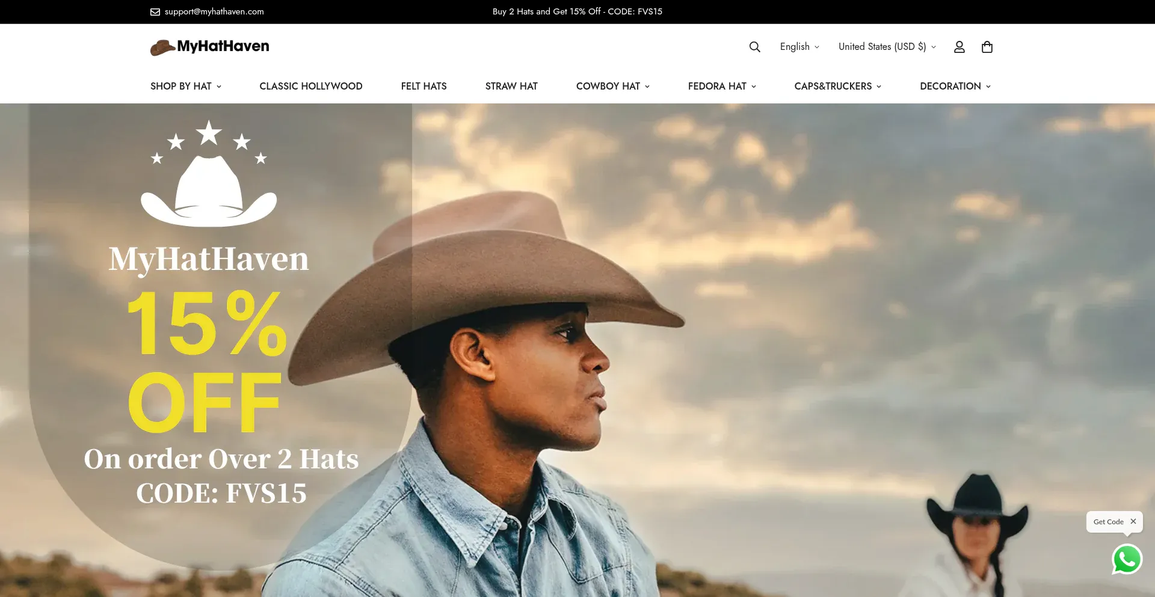Screen dimensions: 1155x597
Task: Open the search magnifier icon
Action: point(754,47)
